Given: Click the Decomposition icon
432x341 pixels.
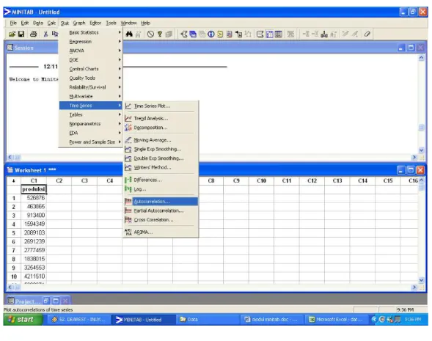Looking at the screenshot, I should 128,128.
